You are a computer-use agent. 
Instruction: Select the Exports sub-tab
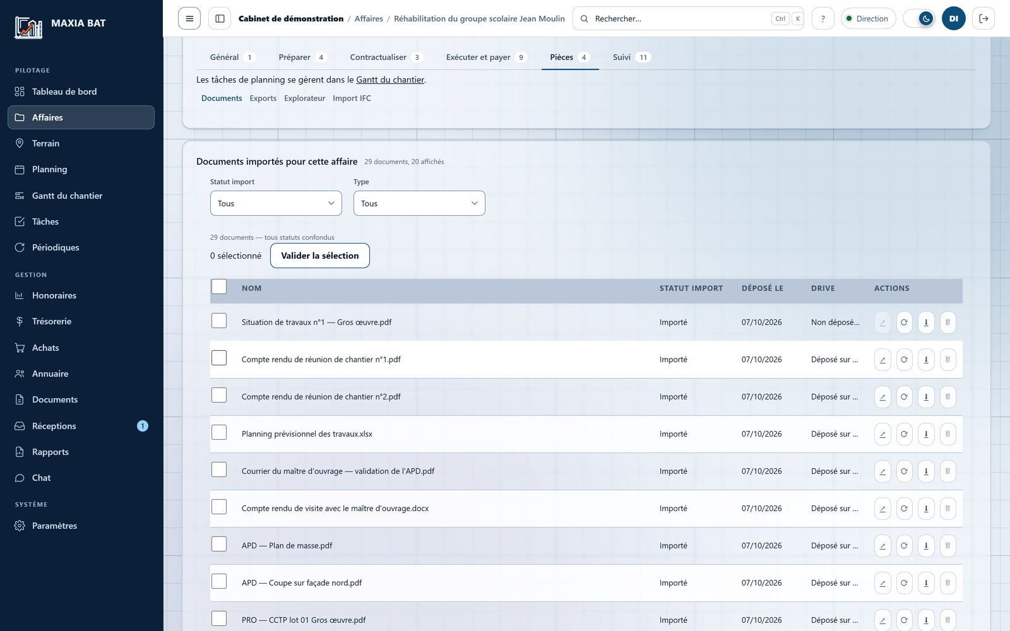[263, 98]
